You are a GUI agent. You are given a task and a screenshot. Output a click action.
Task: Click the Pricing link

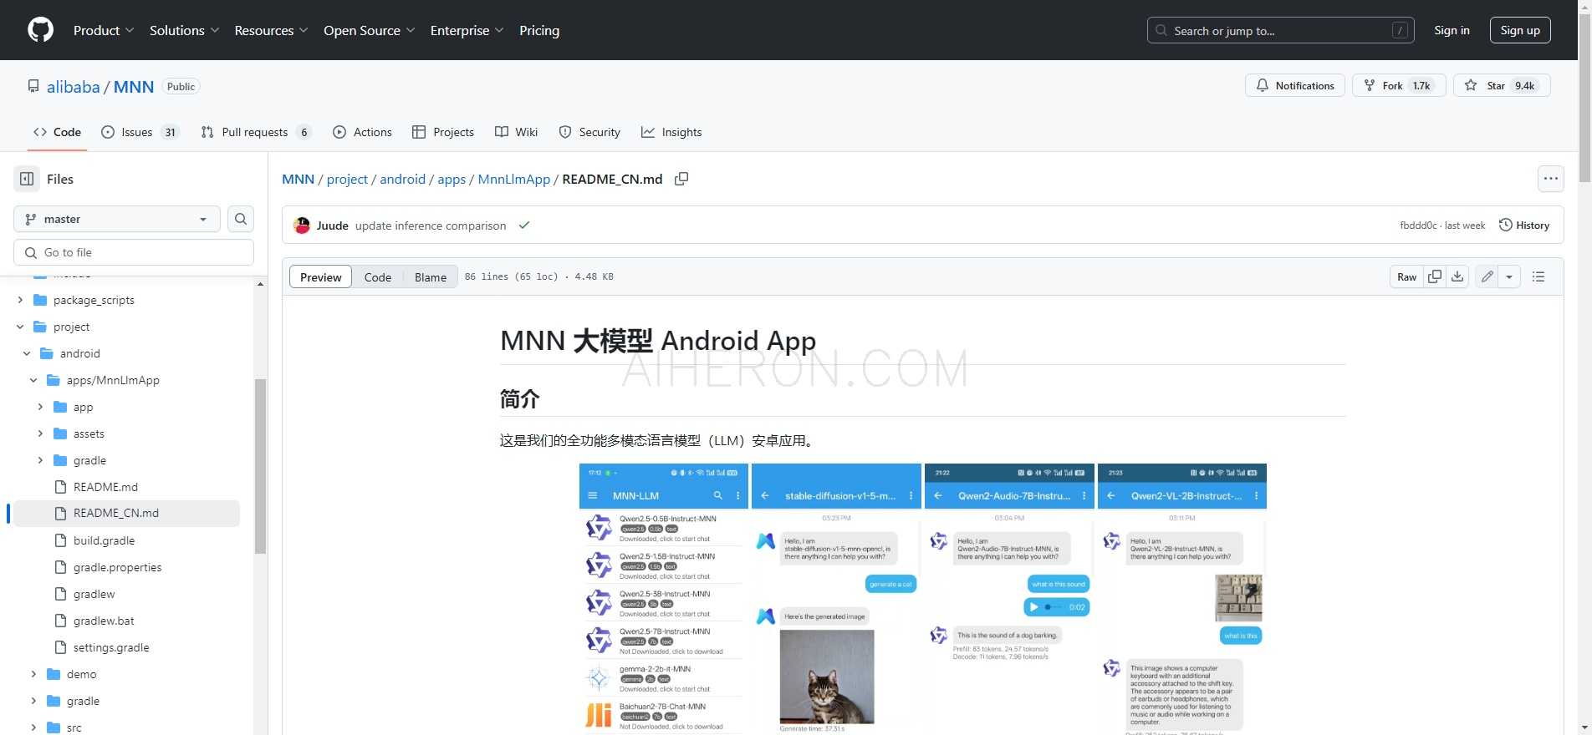click(x=539, y=30)
